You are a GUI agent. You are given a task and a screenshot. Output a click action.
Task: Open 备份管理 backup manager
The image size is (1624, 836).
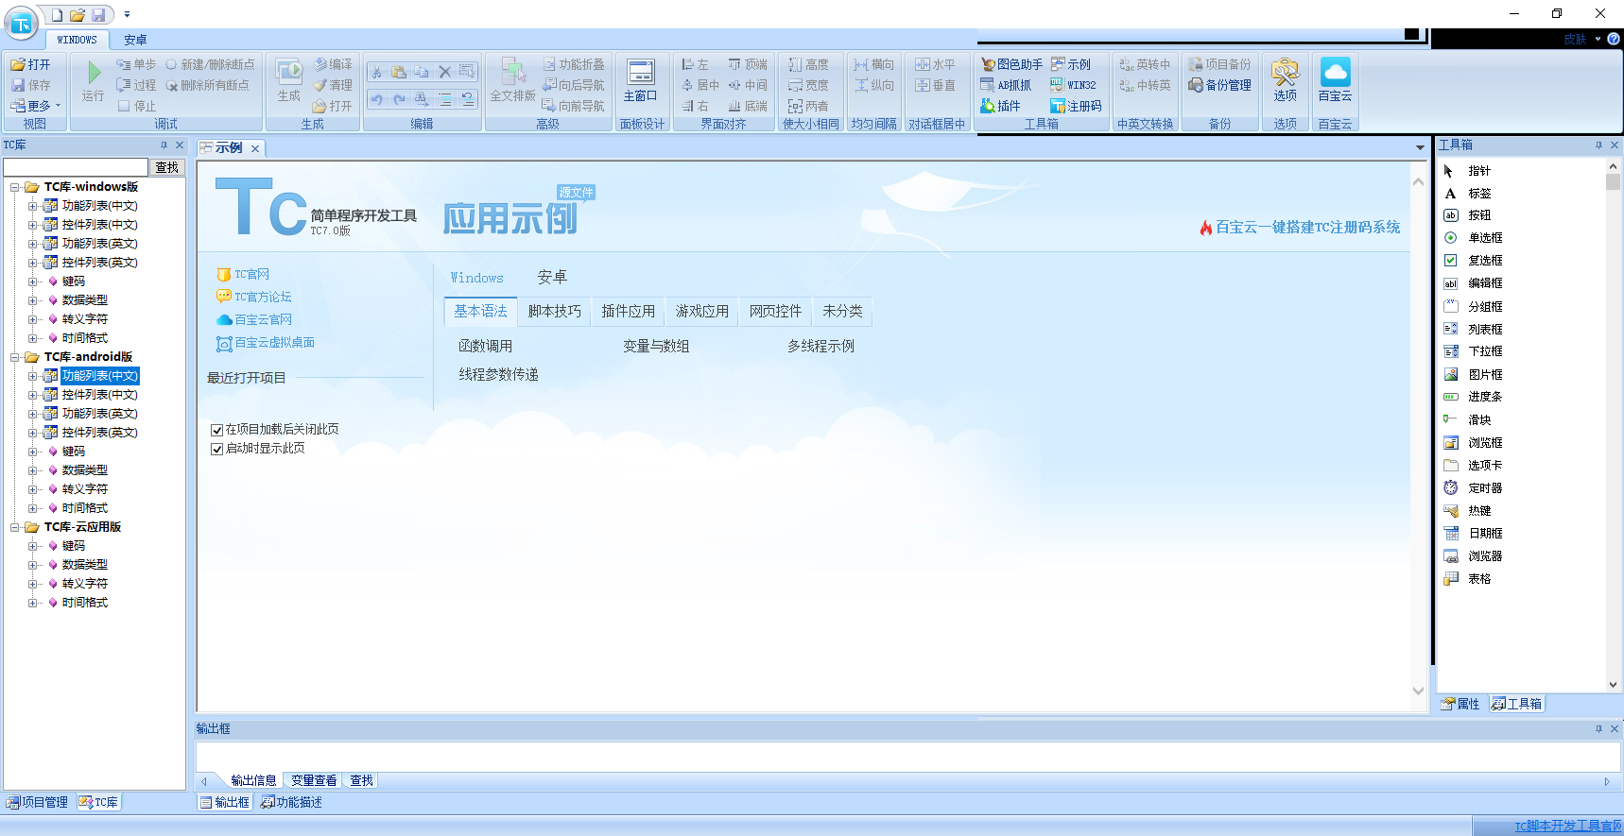(1219, 85)
